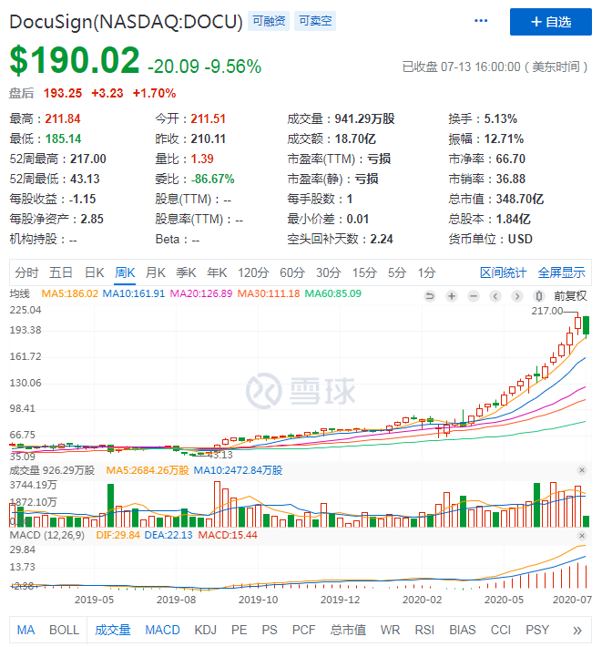The height and width of the screenshot is (647, 602).
Task: Choose the 5分 interval tab
Action: pyautogui.click(x=397, y=272)
